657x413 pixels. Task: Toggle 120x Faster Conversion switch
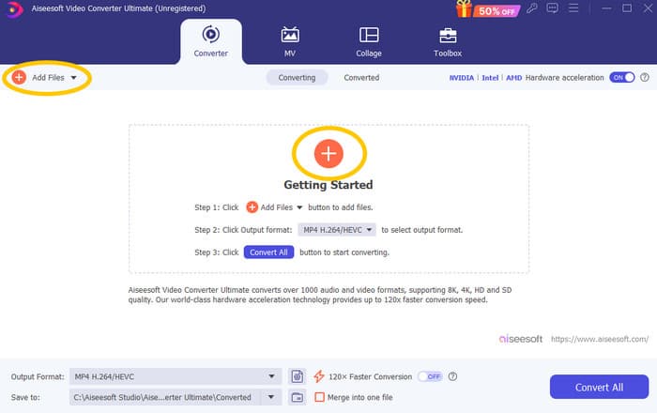click(x=430, y=376)
